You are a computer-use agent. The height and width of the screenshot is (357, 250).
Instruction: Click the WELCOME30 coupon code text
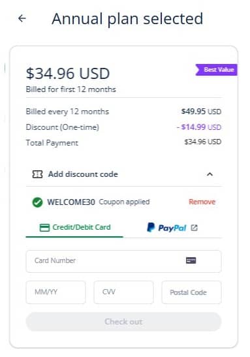click(x=71, y=202)
